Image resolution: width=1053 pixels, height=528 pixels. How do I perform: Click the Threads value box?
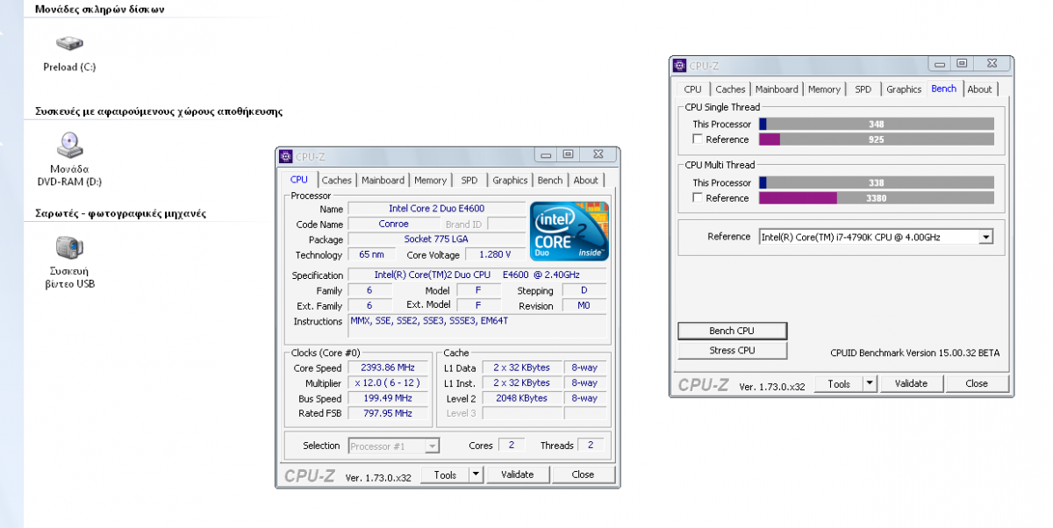[591, 446]
